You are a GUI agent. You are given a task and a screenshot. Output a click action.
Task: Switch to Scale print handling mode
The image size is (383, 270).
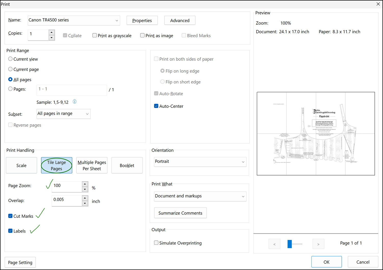[21, 165]
